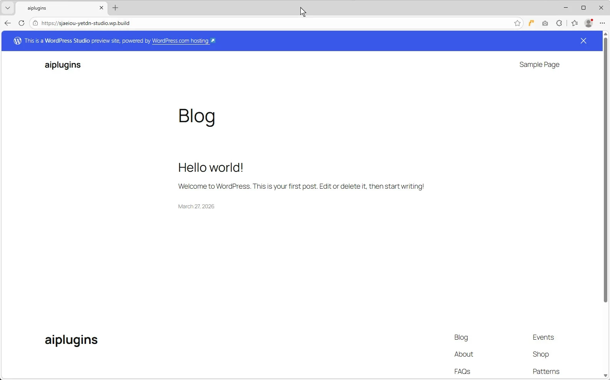The width and height of the screenshot is (610, 380).
Task: Open the Favorites list icon
Action: 575,23
